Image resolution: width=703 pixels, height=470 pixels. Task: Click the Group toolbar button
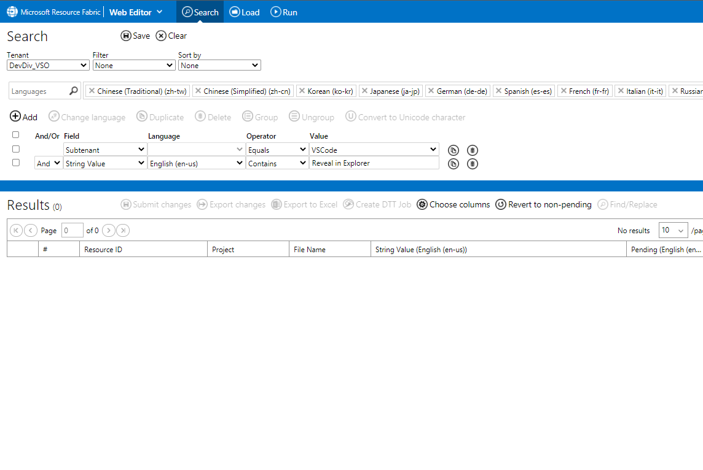point(260,117)
